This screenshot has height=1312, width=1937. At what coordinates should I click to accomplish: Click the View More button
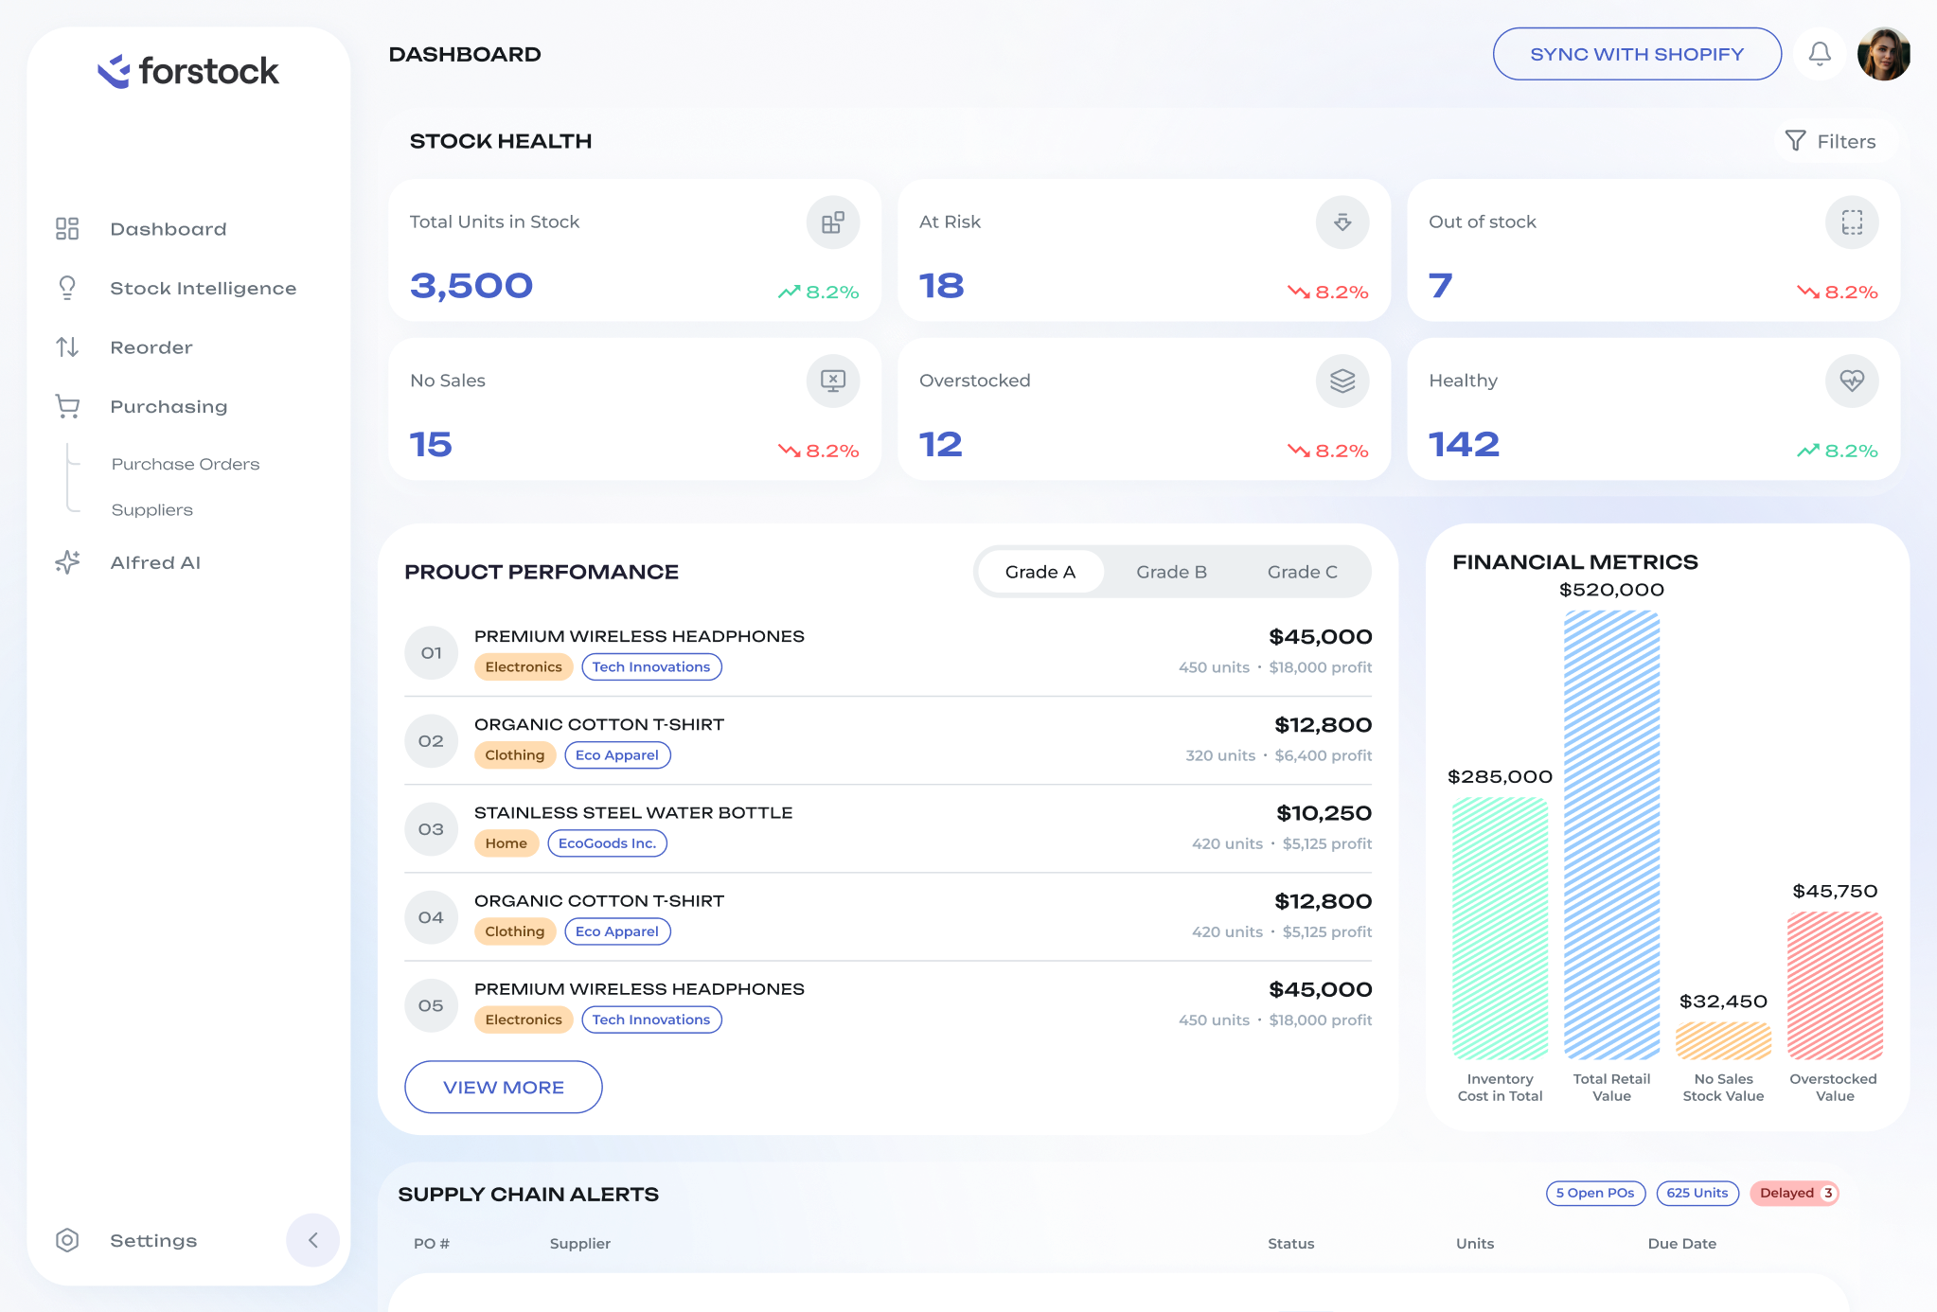click(503, 1088)
